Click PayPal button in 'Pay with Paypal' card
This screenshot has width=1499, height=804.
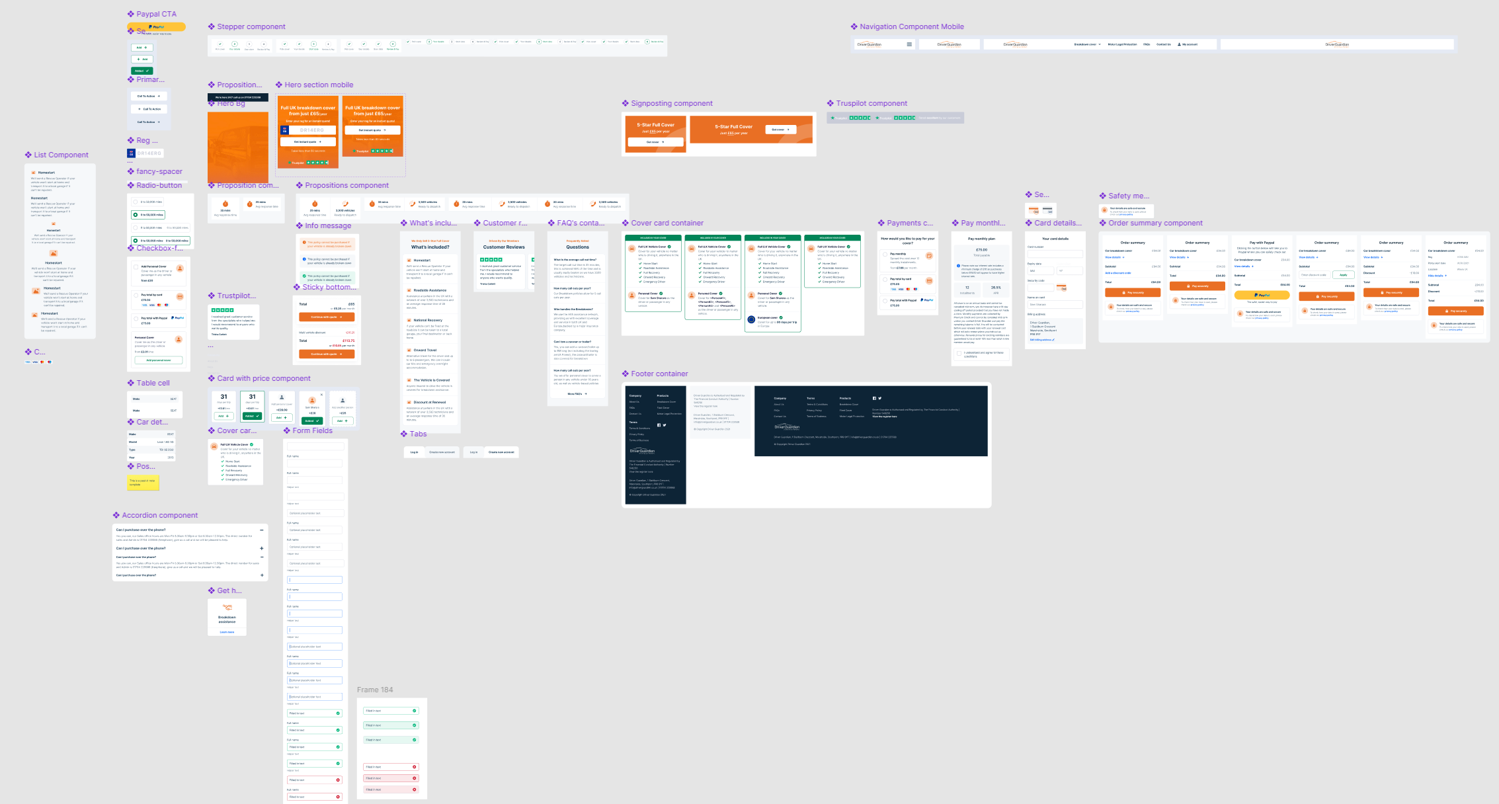(1262, 296)
